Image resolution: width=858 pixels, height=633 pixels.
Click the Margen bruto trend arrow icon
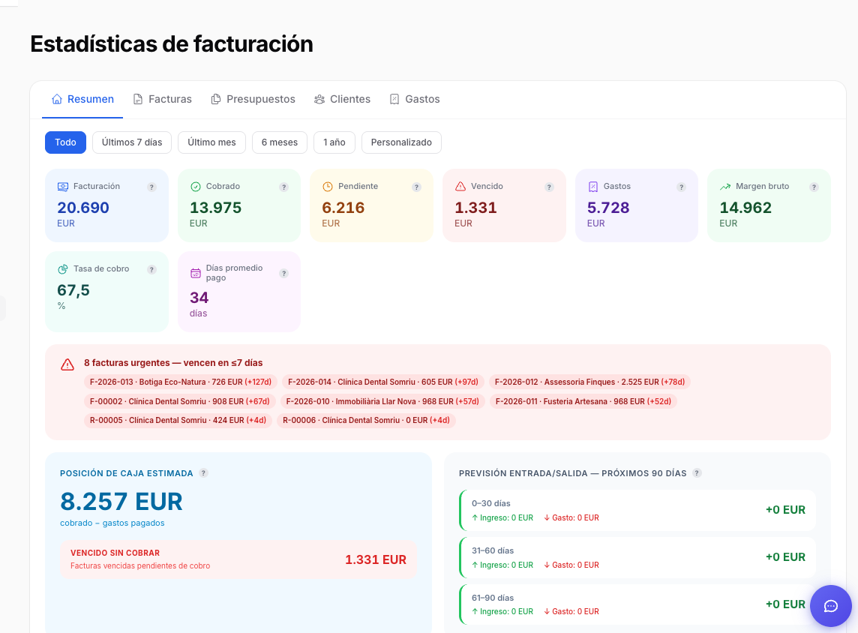pyautogui.click(x=725, y=187)
